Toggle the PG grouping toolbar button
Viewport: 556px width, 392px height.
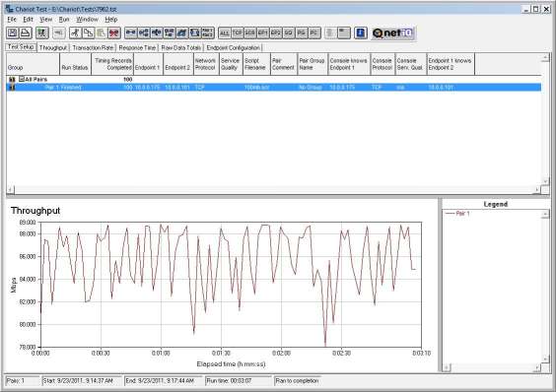301,33
